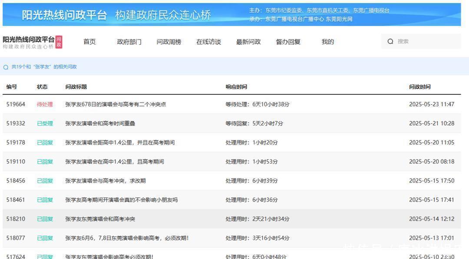Open the 督办回复 menu item
Image resolution: width=469 pixels, height=259 pixels.
pos(288,42)
